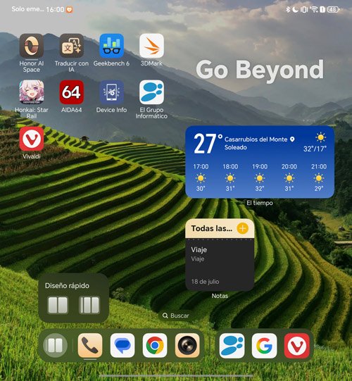Select two-pane layout in Diseño rápido
The image size is (352, 381).
point(58,305)
